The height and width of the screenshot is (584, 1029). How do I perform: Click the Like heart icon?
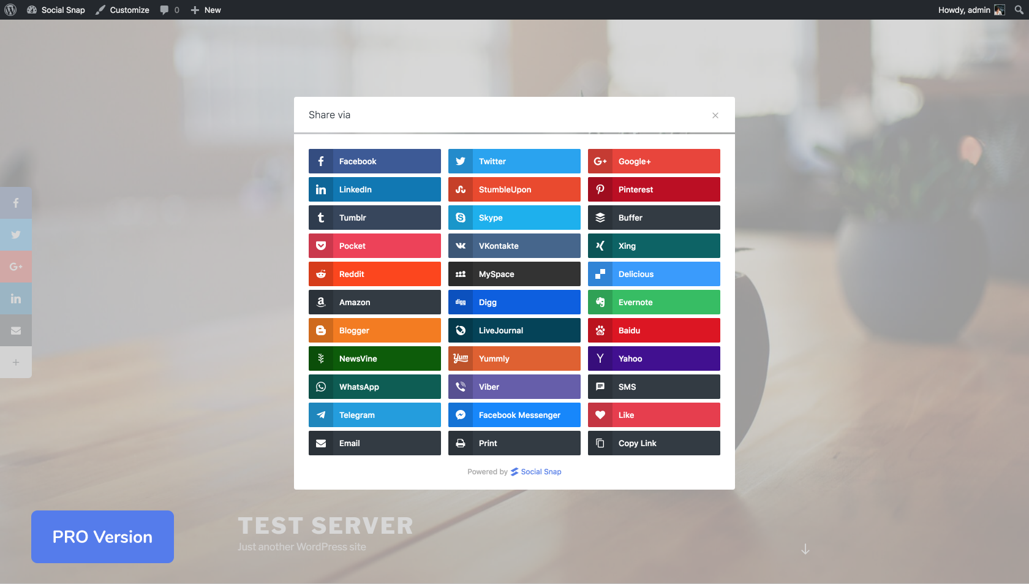tap(600, 415)
